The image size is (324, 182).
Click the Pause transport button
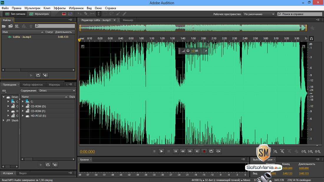pyautogui.click(x=168, y=151)
